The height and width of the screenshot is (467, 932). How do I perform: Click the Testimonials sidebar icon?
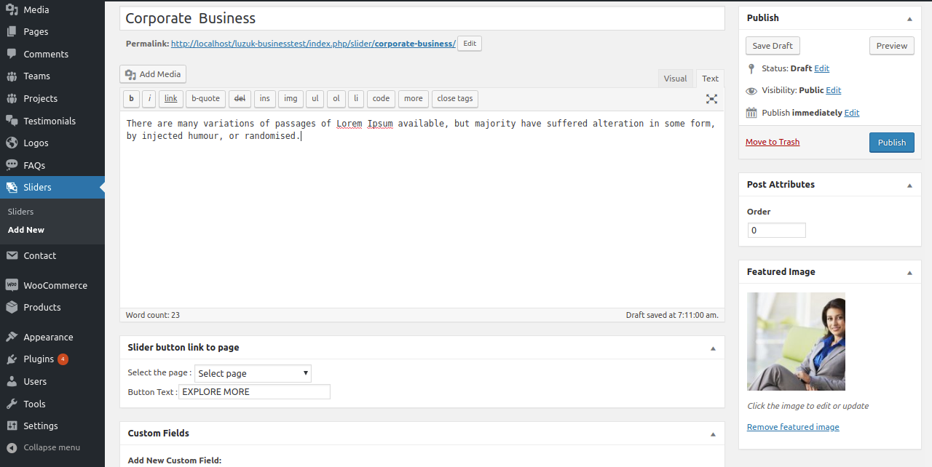click(12, 121)
